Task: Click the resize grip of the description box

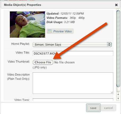Action: (112, 93)
